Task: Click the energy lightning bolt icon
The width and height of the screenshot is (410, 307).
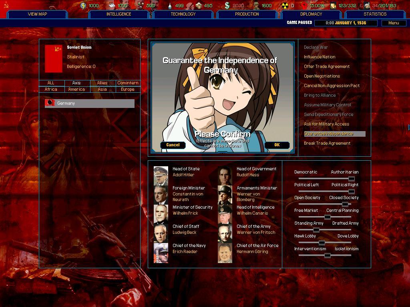Action: [x=83, y=6]
